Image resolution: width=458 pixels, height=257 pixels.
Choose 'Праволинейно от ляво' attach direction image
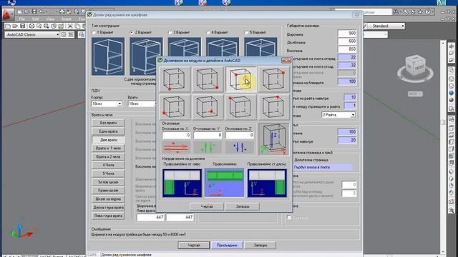click(x=182, y=183)
